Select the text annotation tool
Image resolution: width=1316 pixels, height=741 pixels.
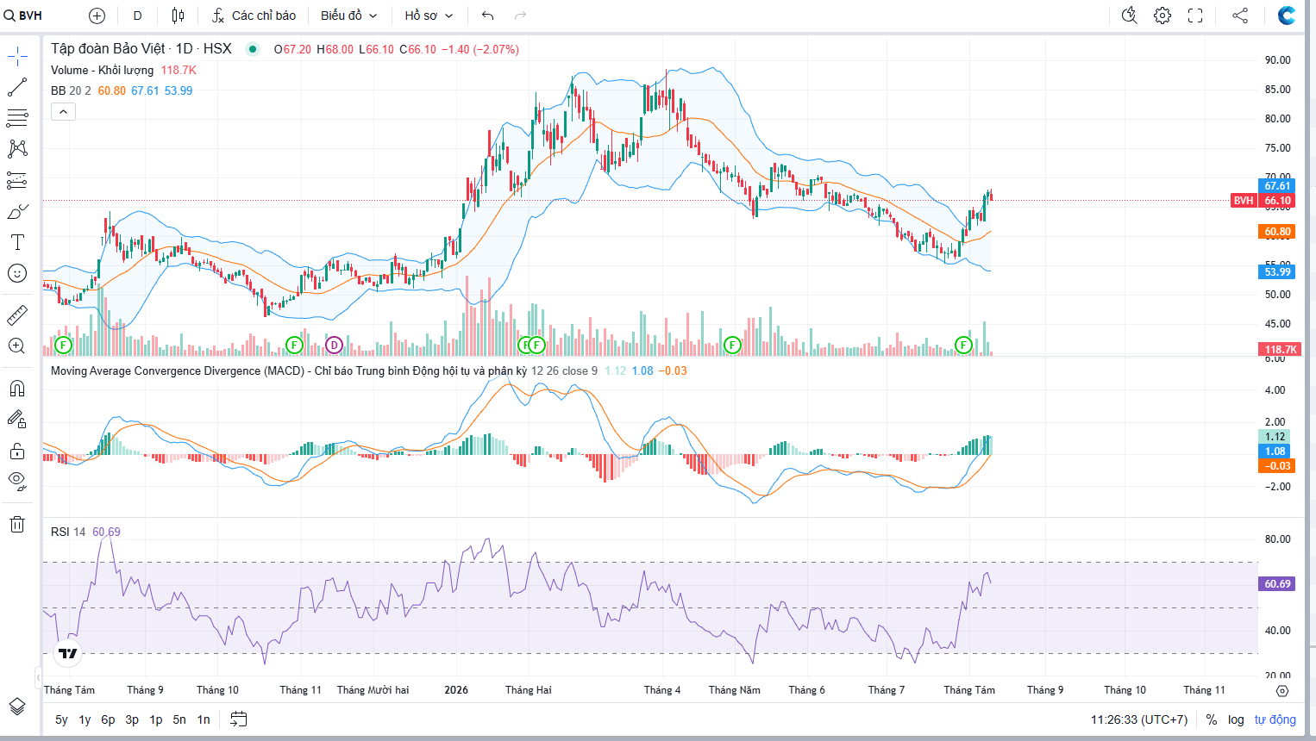pos(17,242)
